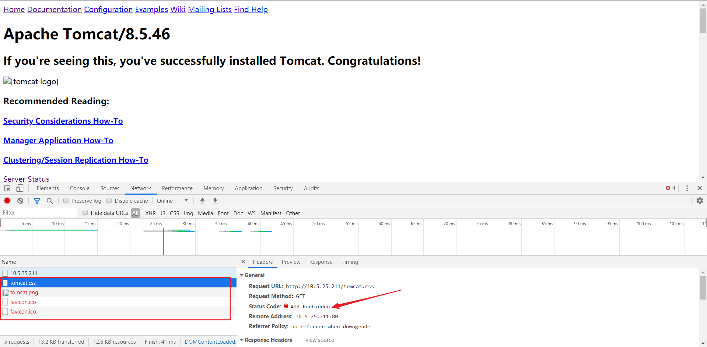This screenshot has width=707, height=347.
Task: Filter requests by Img
Action: click(188, 213)
